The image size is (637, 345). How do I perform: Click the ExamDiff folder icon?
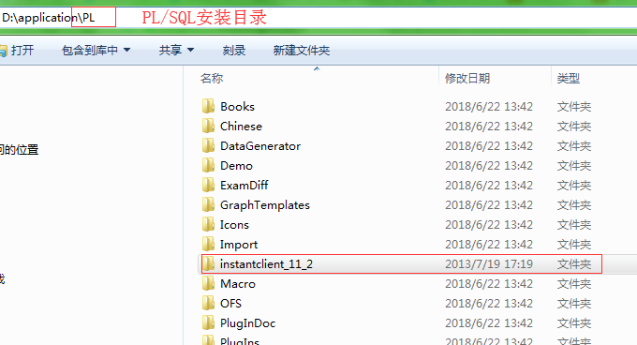208,186
